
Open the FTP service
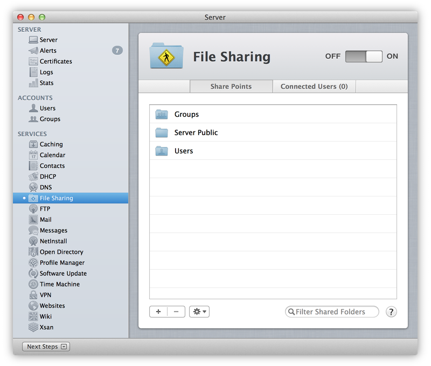coord(71,209)
